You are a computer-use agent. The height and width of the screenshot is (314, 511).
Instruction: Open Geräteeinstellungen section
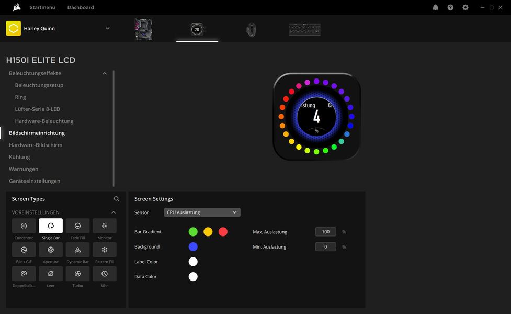35,181
